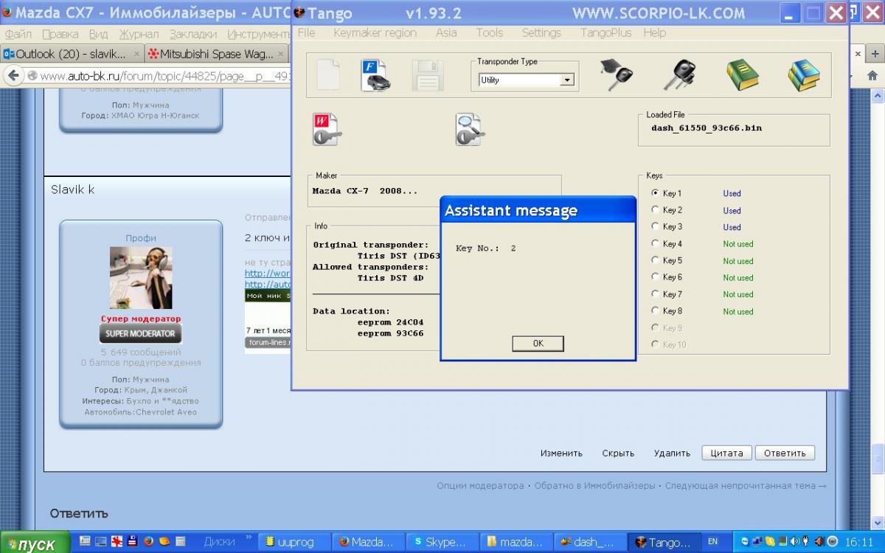Expand the quick launch overflow chevron
Viewport: 885px width, 553px height.
coord(249,539)
